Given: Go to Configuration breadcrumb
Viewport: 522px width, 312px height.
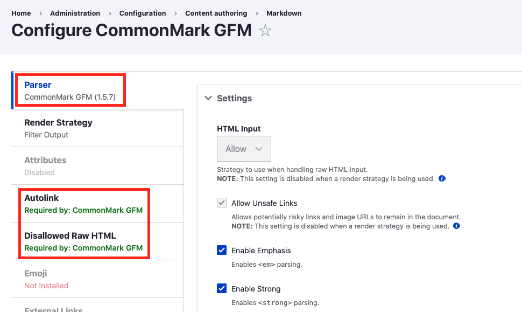Looking at the screenshot, I should tap(143, 13).
